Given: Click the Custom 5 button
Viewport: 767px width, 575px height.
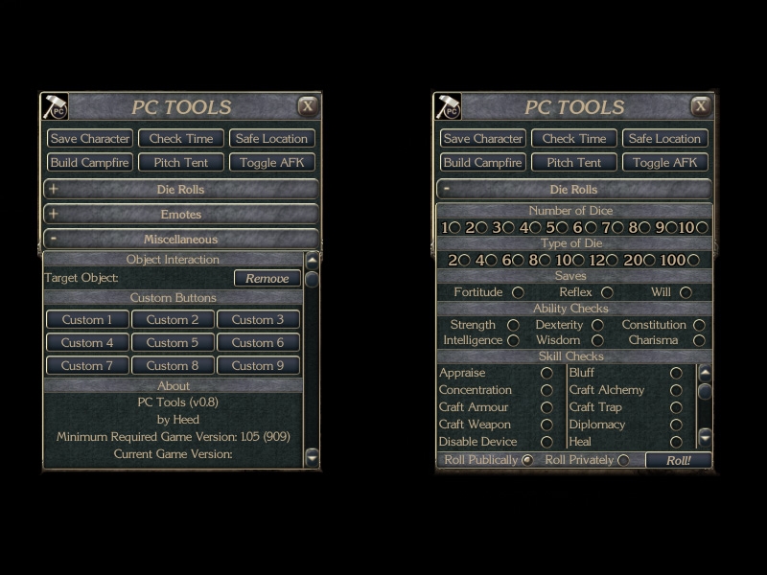Looking at the screenshot, I should coord(173,342).
